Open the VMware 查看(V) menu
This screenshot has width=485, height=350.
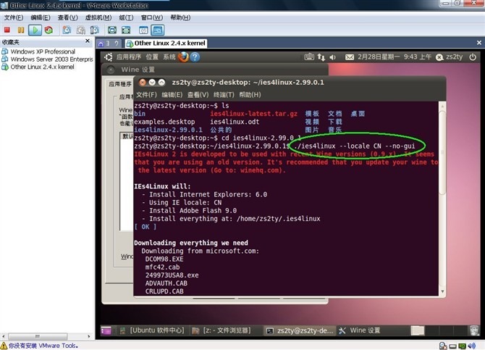(x=68, y=17)
